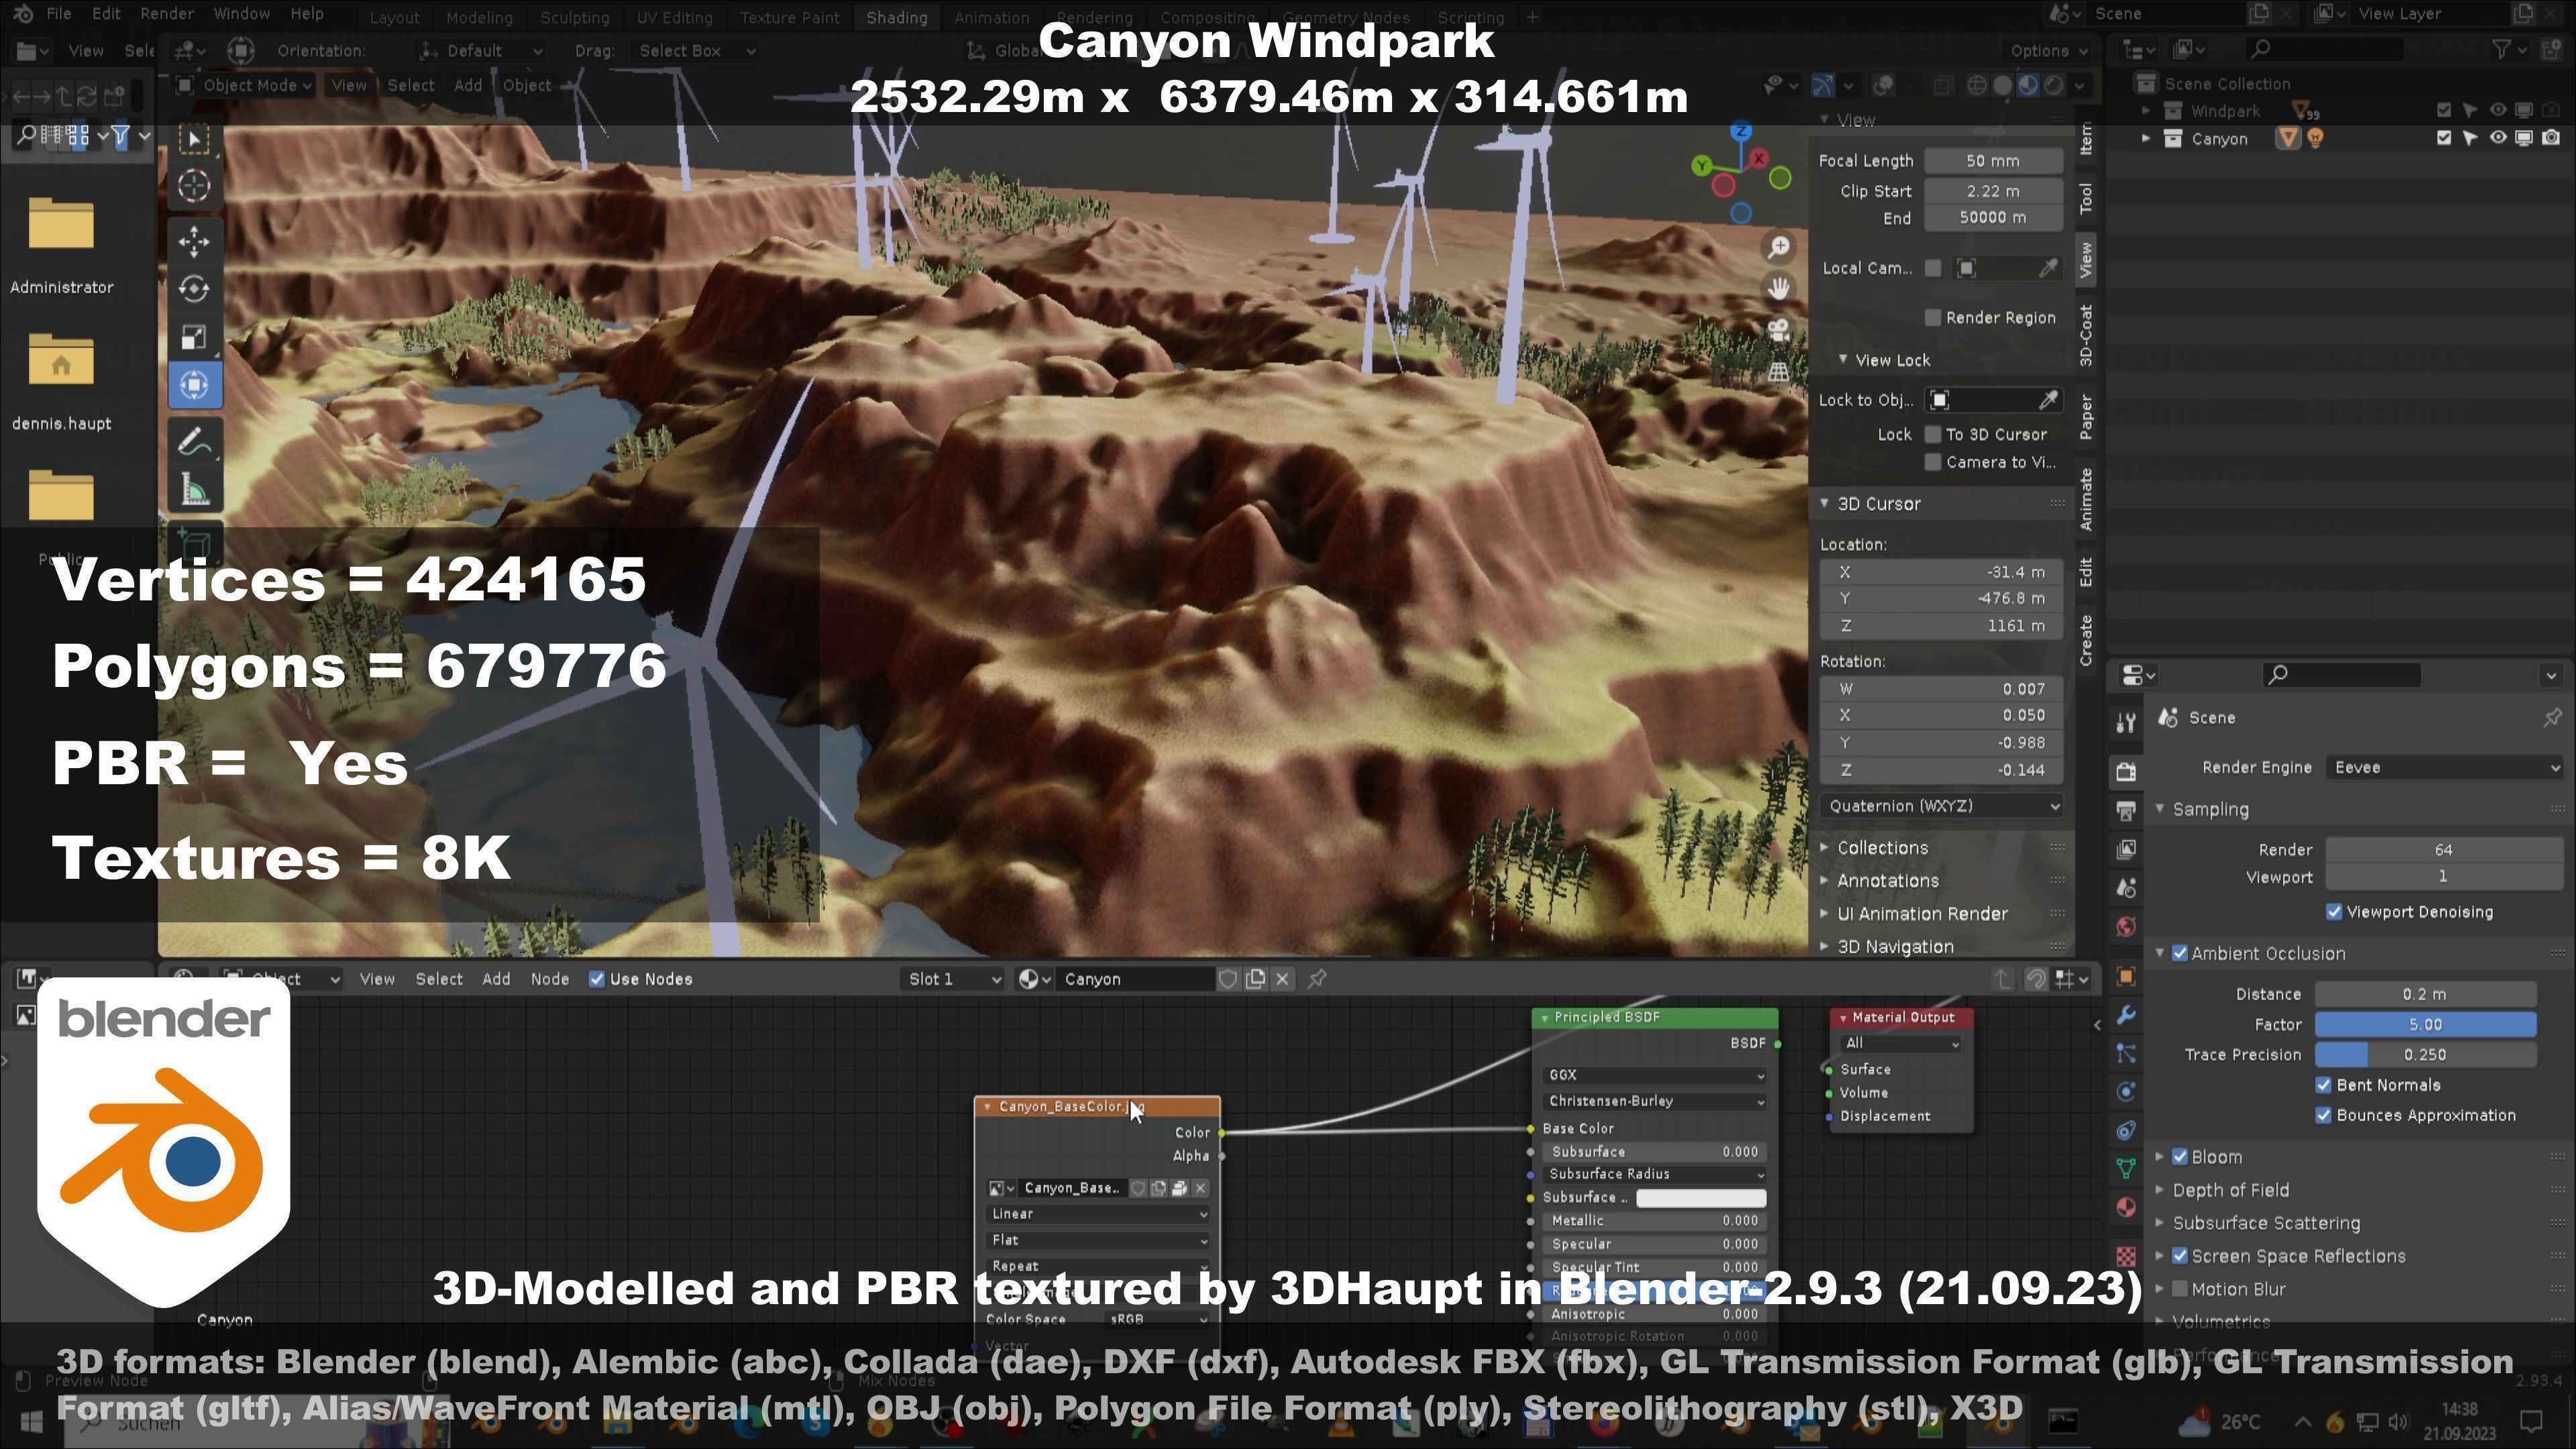Edit Render samples field value 64
Screen dimensions: 2576x1449
pos(2444,850)
